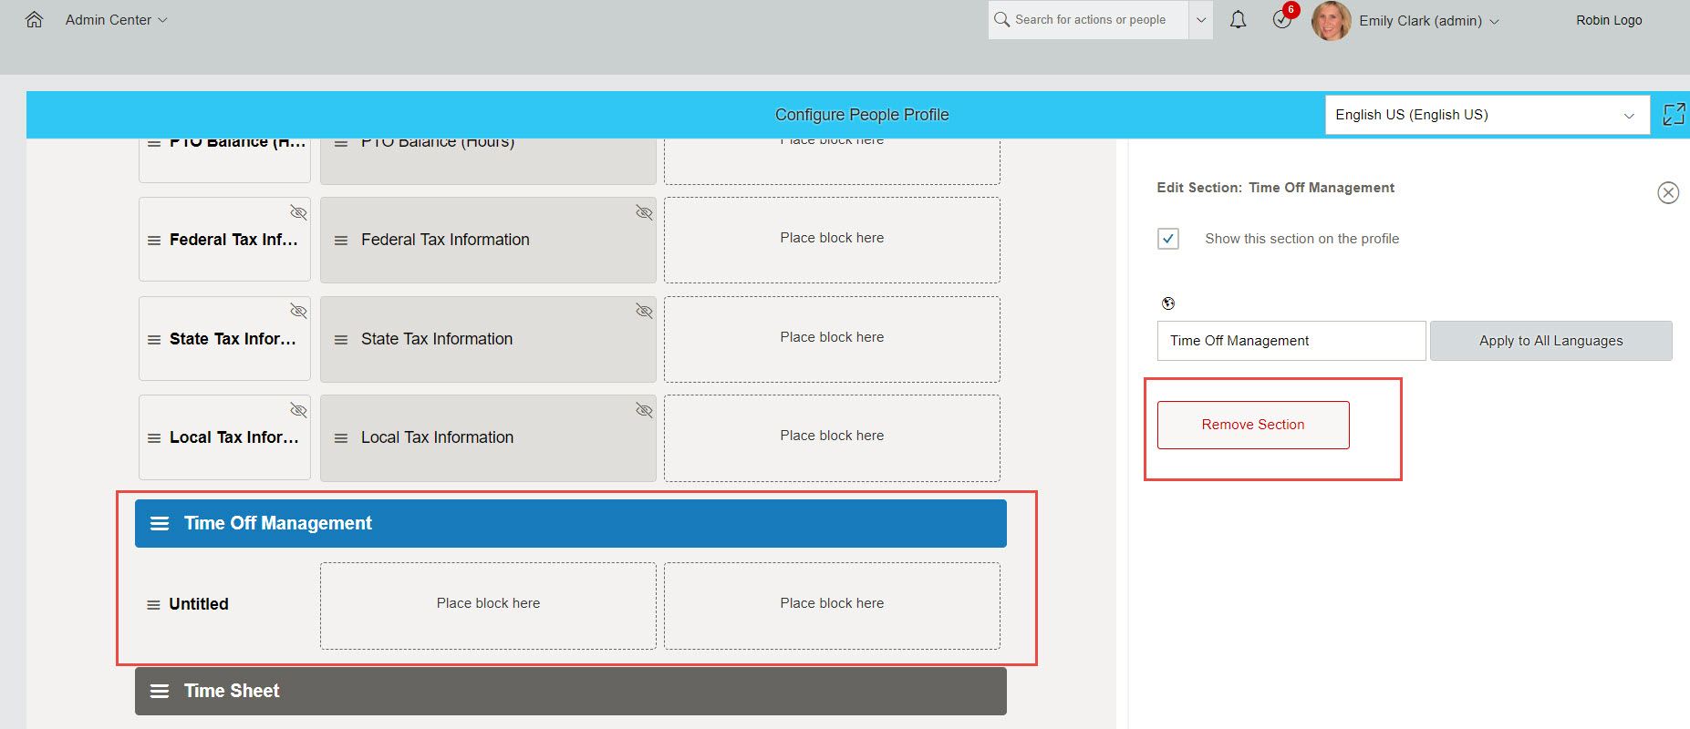Toggle visibility eye on State Tax Infor… subsection

pyautogui.click(x=298, y=311)
